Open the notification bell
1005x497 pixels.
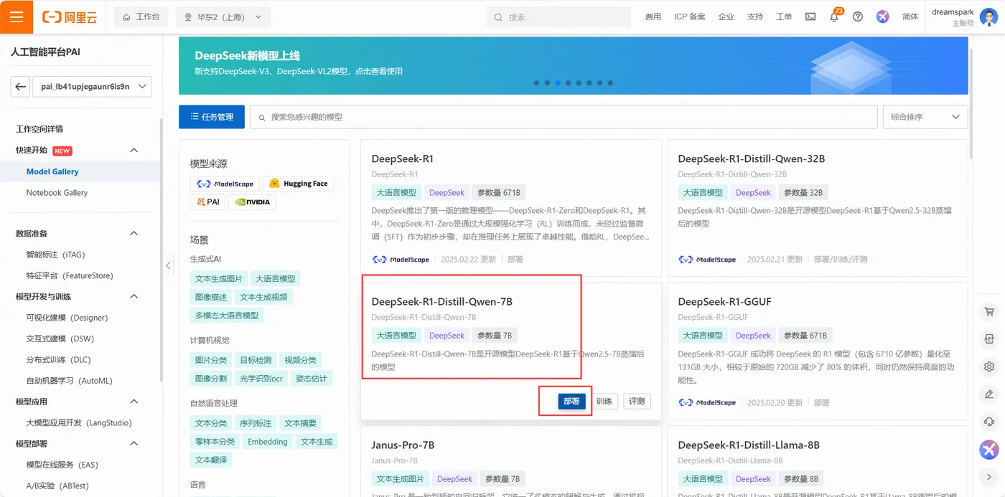(834, 17)
